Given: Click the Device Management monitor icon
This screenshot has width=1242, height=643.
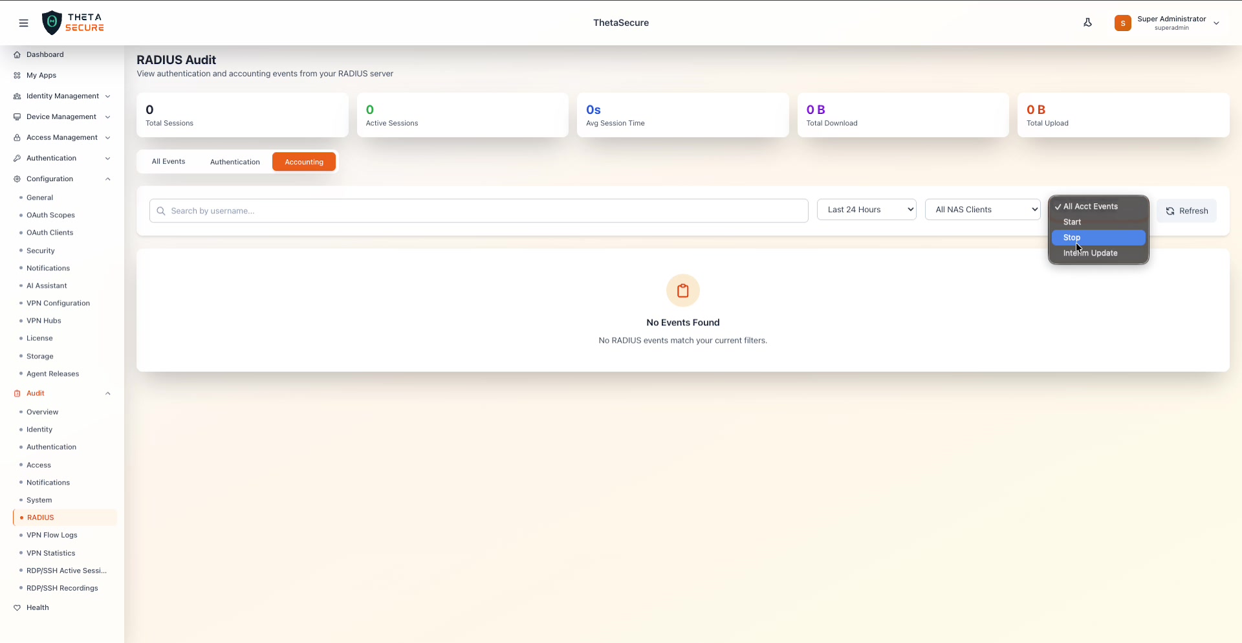Looking at the screenshot, I should [17, 116].
